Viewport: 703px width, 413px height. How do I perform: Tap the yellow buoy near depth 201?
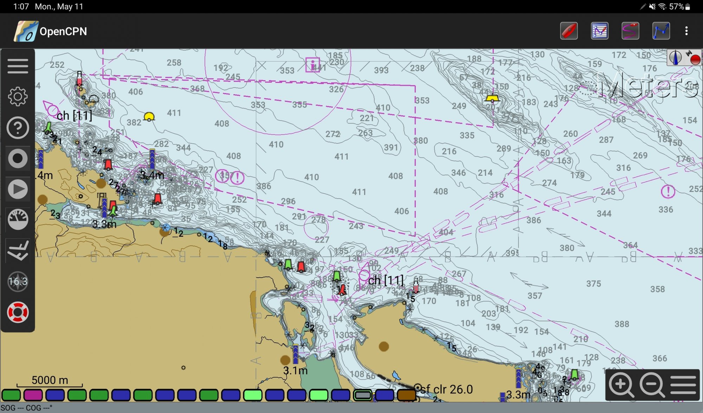click(x=492, y=98)
